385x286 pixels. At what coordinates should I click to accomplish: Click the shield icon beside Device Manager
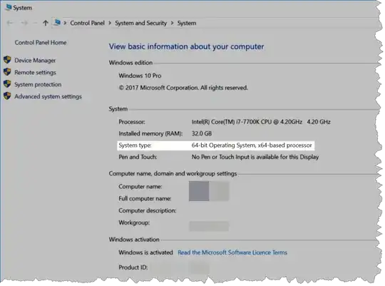pyautogui.click(x=7, y=60)
